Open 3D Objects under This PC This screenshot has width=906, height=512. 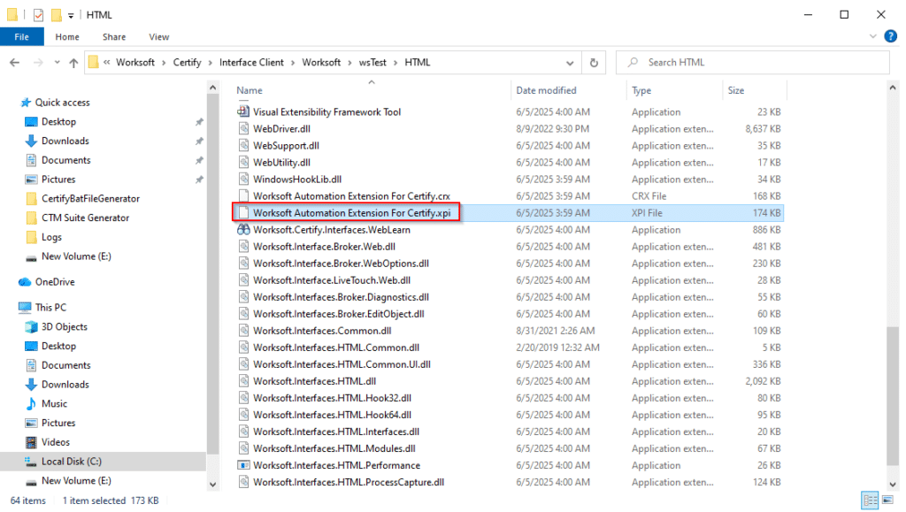64,326
